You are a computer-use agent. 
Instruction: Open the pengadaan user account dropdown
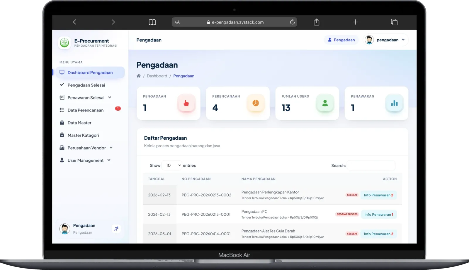pos(385,40)
